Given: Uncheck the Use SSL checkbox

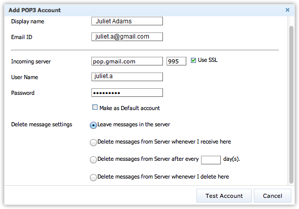Looking at the screenshot, I should (x=193, y=60).
